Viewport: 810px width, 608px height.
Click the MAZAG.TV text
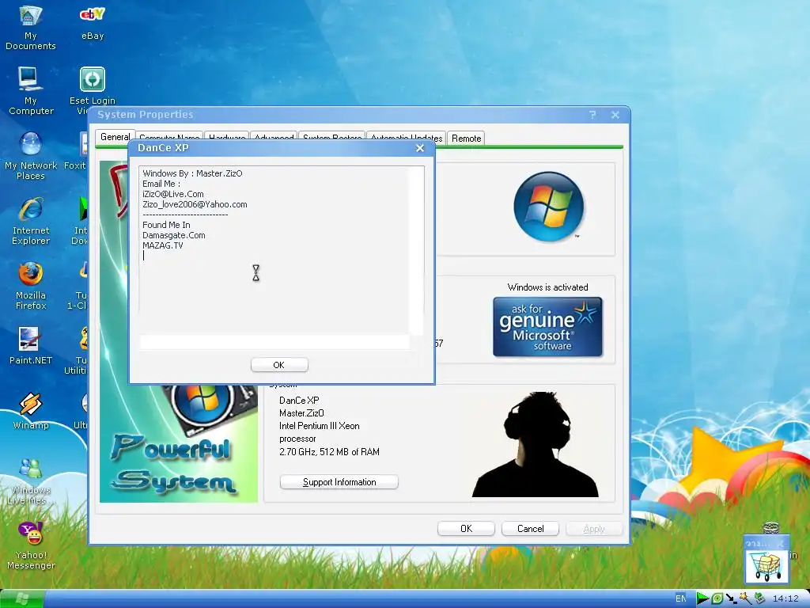tap(163, 245)
